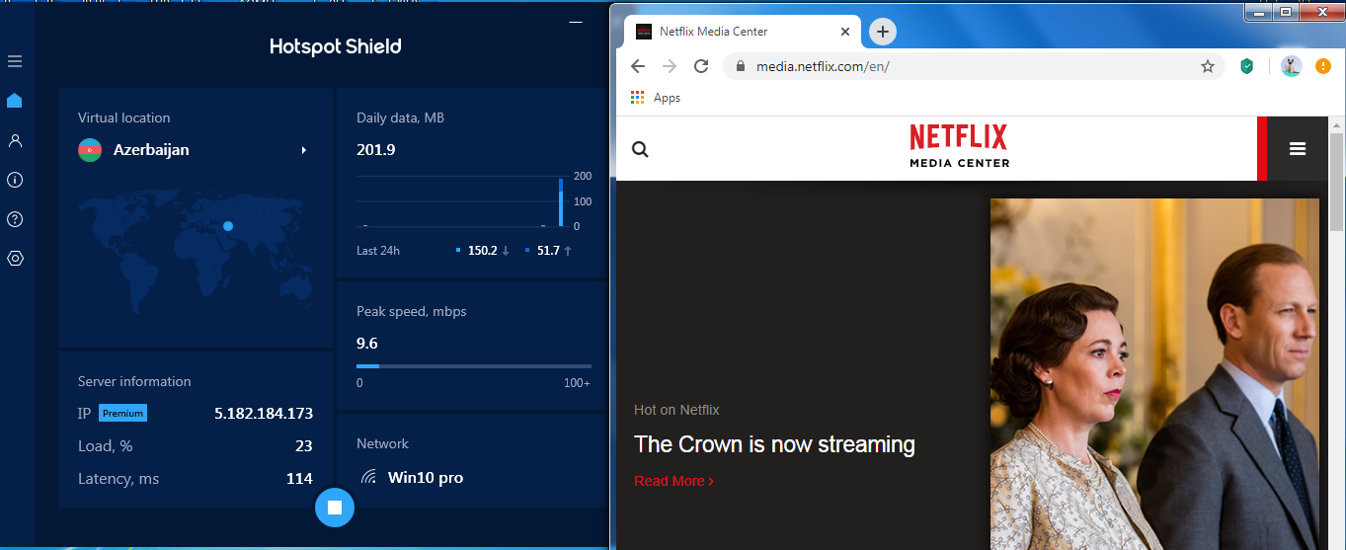Focus the media.netflix.com address bar
Screen dimensions: 1346x550
tap(974, 66)
